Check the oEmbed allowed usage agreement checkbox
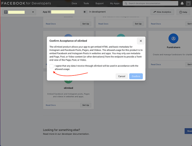The image size is (192, 146). click(x=52, y=66)
